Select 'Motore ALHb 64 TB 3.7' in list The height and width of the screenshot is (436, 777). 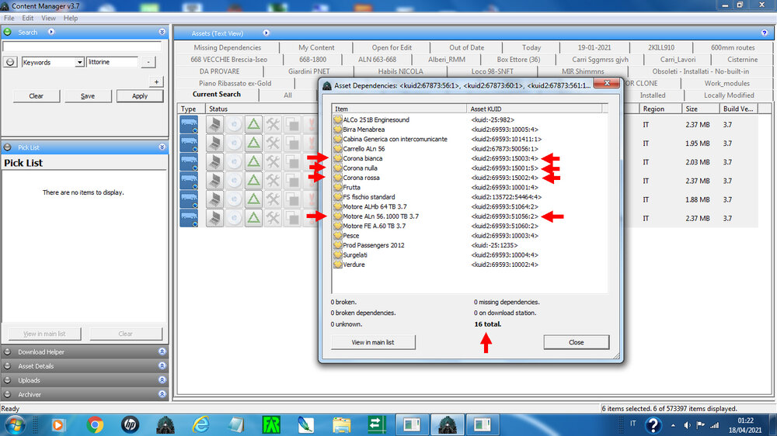point(469,207)
